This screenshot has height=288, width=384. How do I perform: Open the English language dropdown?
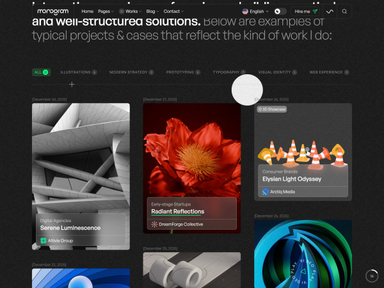pyautogui.click(x=255, y=12)
